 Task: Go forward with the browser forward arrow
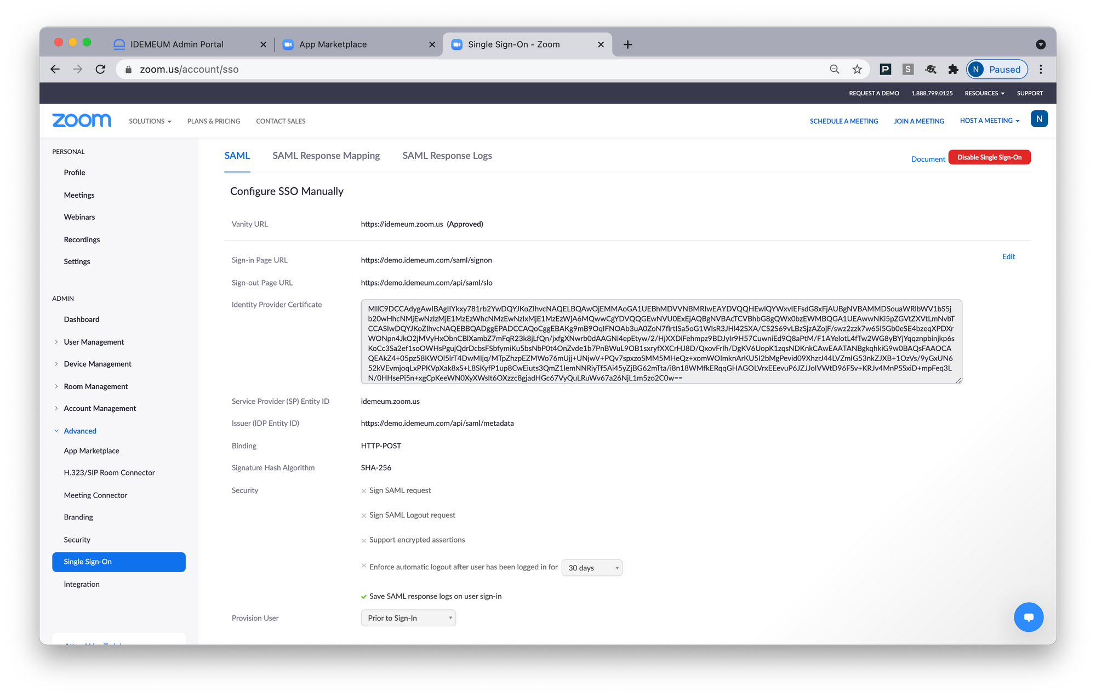tap(78, 69)
